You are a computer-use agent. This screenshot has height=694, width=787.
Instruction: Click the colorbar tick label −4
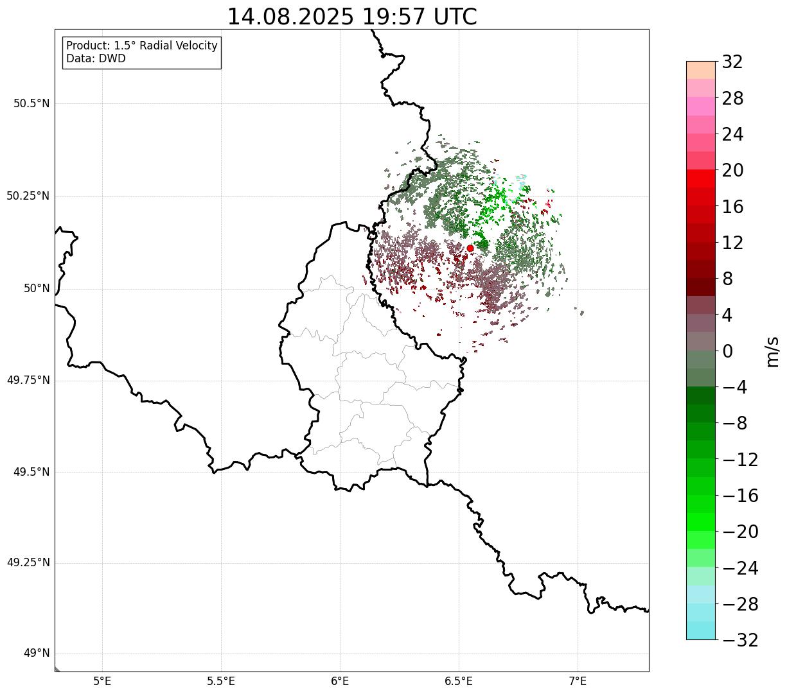734,388
